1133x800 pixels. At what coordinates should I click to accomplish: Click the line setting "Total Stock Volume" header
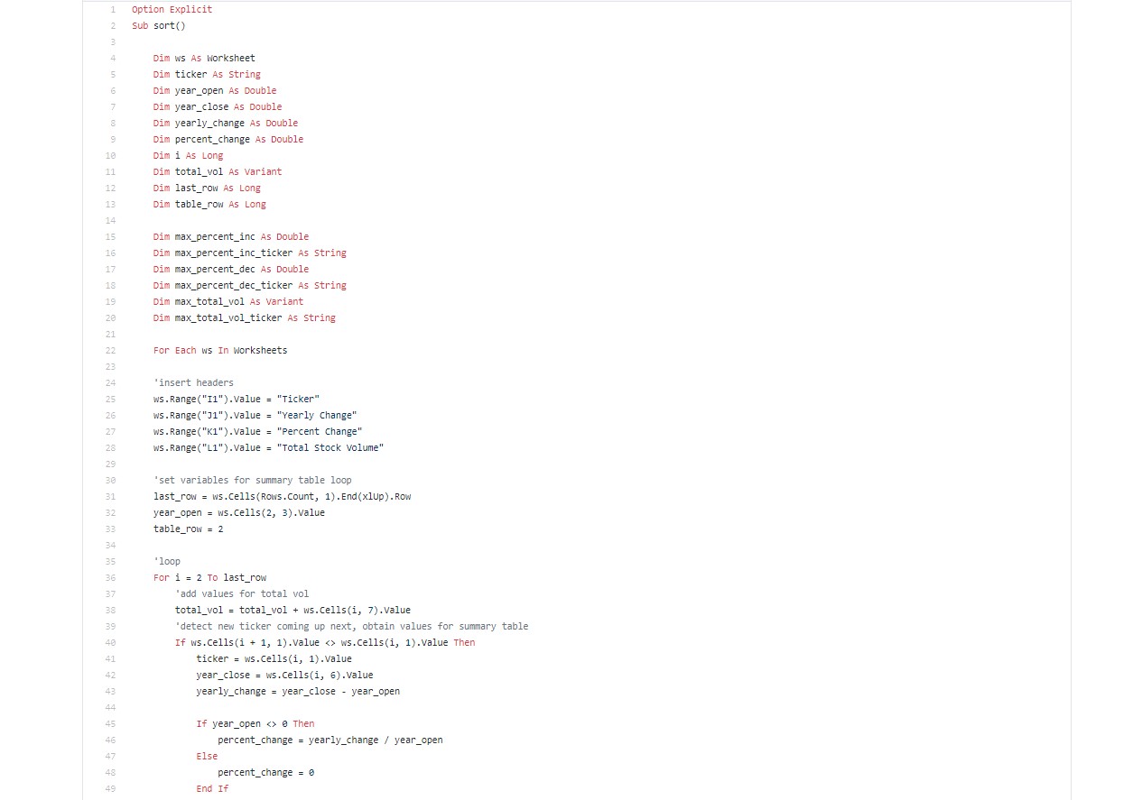pos(268,447)
